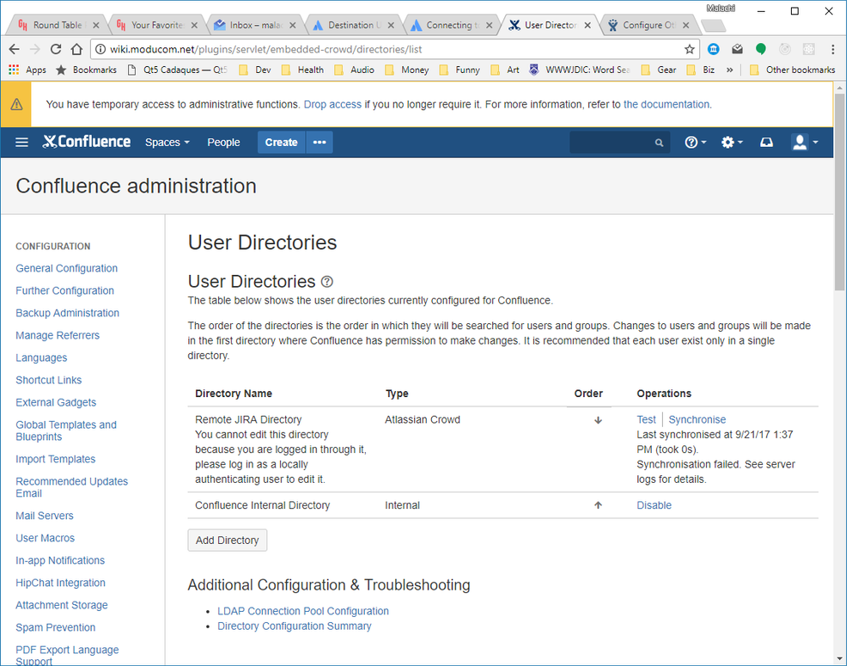
Task: Click the browser home icon
Action: tap(76, 49)
